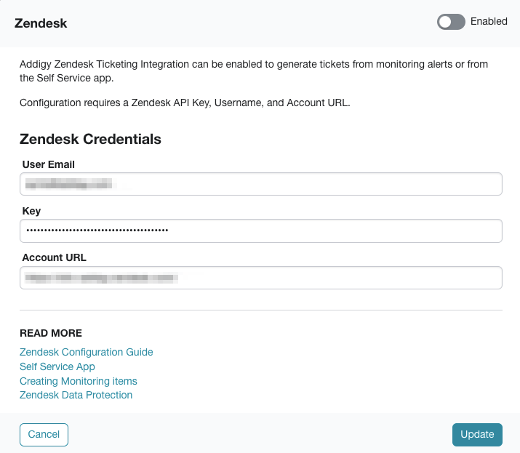Save changes with the Update button
Image resolution: width=520 pixels, height=453 pixels.
click(477, 434)
